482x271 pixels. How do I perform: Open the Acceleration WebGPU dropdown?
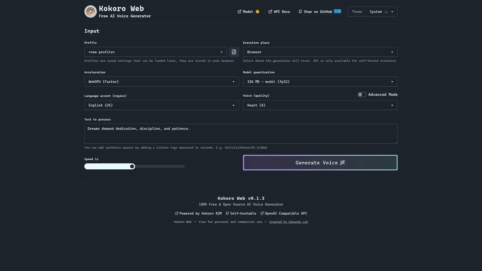click(161, 82)
